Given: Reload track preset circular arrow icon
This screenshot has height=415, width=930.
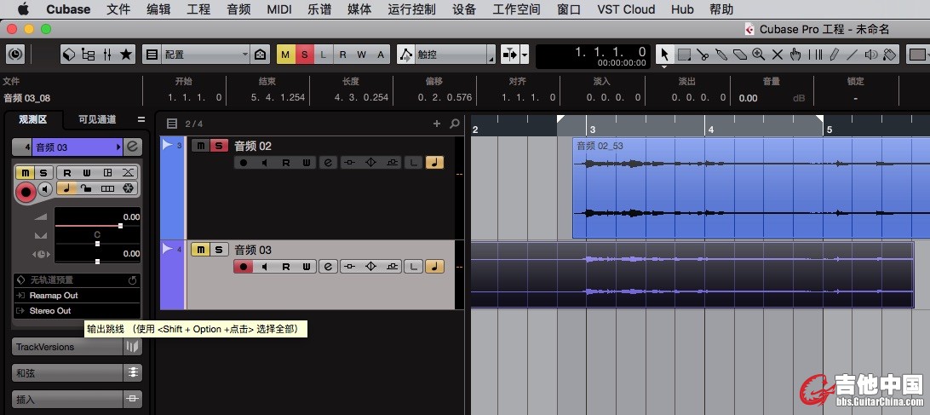Looking at the screenshot, I should pyautogui.click(x=132, y=280).
